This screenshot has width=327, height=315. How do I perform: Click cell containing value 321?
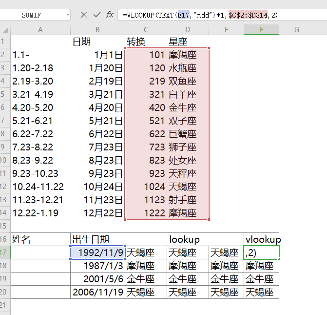[x=146, y=94]
